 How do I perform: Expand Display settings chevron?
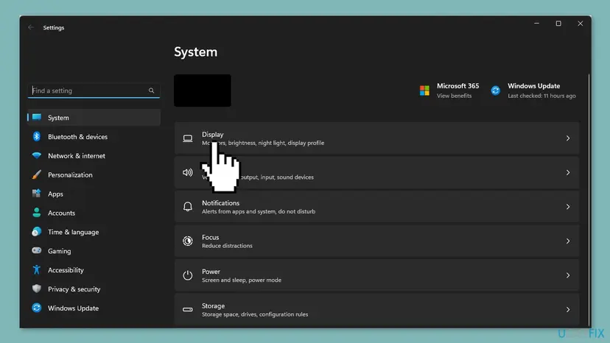568,138
